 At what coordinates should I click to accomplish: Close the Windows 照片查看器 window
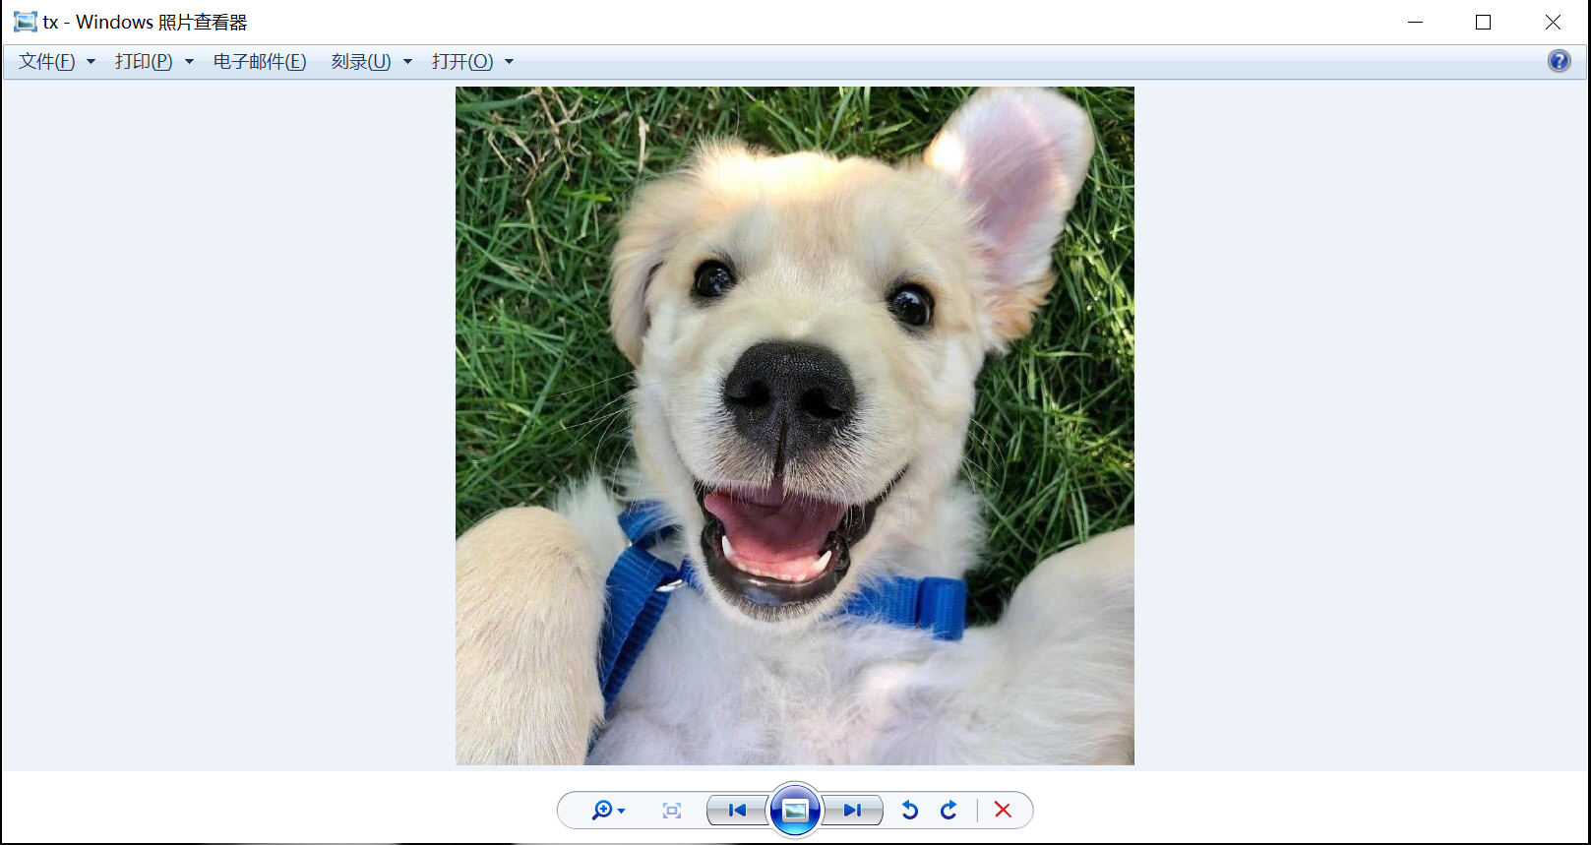pos(1553,22)
